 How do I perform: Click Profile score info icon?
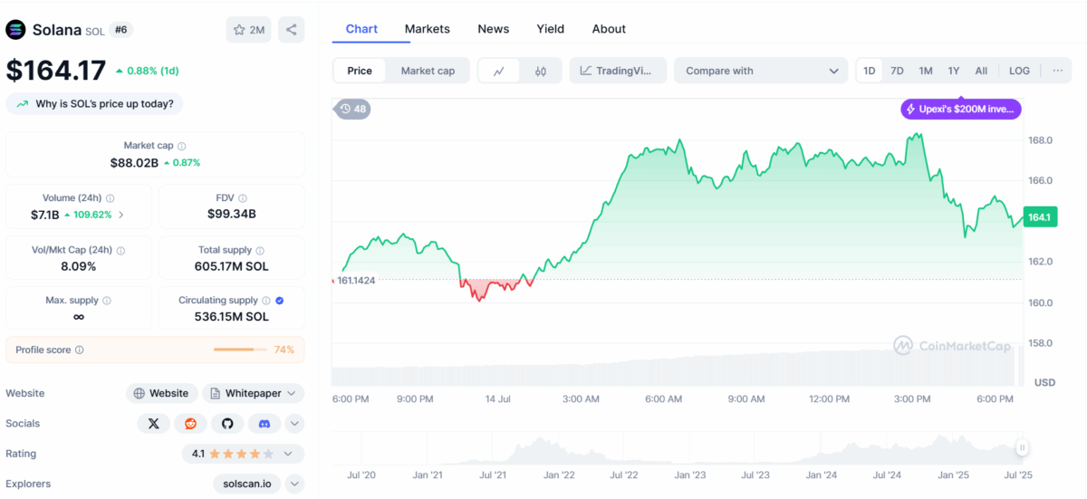coord(80,350)
